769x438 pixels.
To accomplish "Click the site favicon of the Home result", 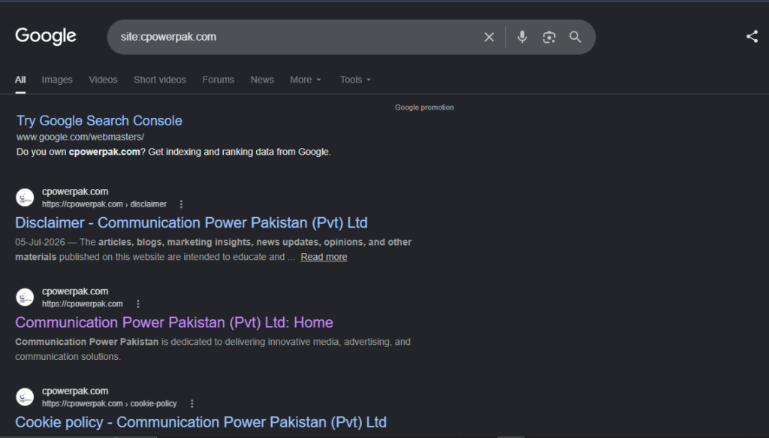I will coord(25,298).
